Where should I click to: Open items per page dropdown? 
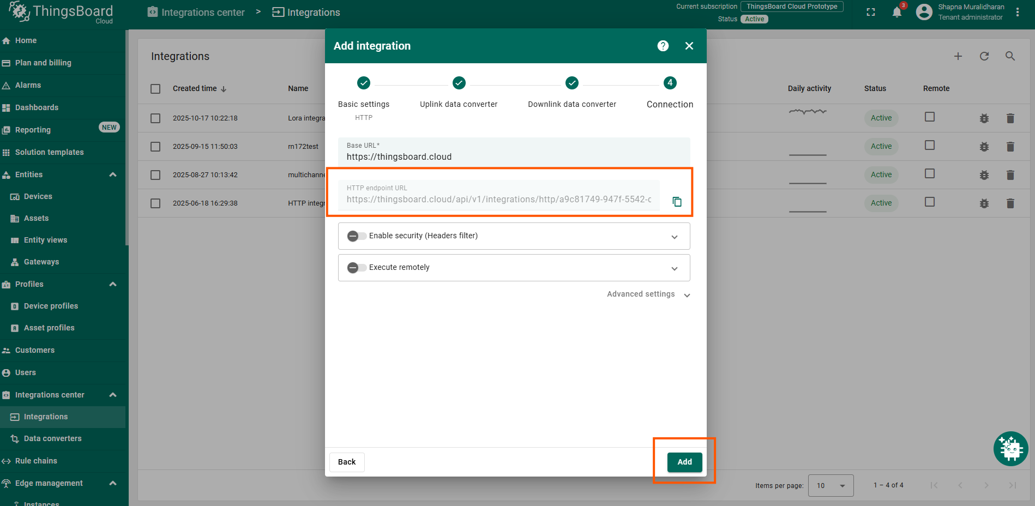click(x=831, y=485)
